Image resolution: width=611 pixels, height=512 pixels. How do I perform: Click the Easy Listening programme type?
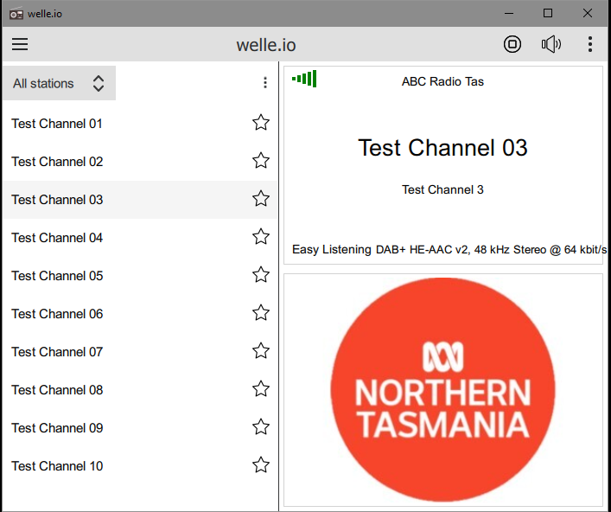pyautogui.click(x=332, y=249)
